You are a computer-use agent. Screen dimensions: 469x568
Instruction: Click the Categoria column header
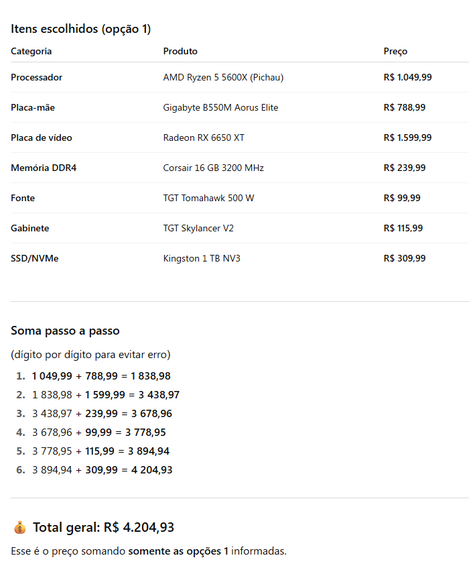pos(31,51)
